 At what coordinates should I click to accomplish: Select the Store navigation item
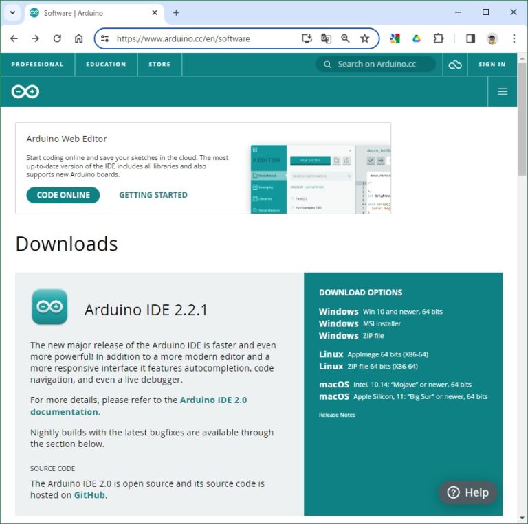tap(159, 65)
